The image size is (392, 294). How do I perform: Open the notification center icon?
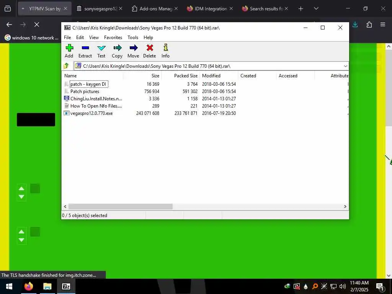coord(380,286)
